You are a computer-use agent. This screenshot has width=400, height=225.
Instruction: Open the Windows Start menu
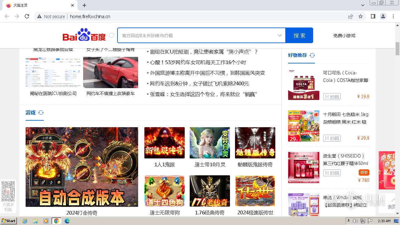(9, 221)
